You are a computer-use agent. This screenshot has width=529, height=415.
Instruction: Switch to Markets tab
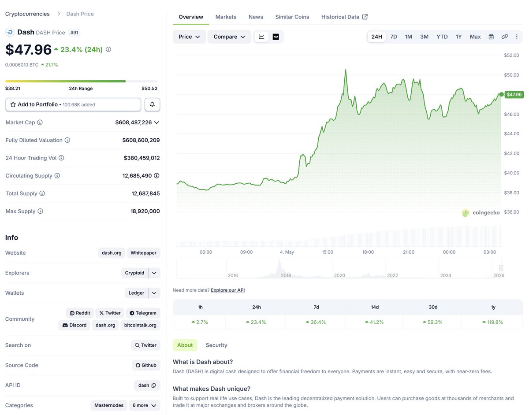pos(226,17)
